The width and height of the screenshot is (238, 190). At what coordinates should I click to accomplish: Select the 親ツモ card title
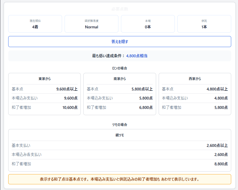120,135
